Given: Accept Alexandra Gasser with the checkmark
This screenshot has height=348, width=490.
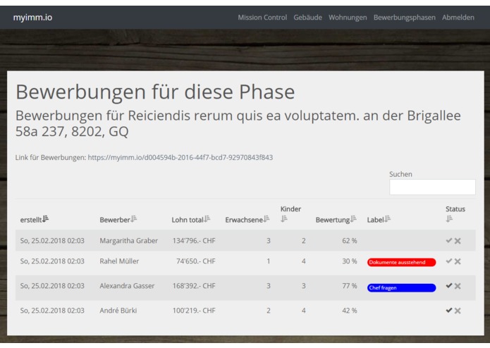Looking at the screenshot, I should pyautogui.click(x=449, y=285).
